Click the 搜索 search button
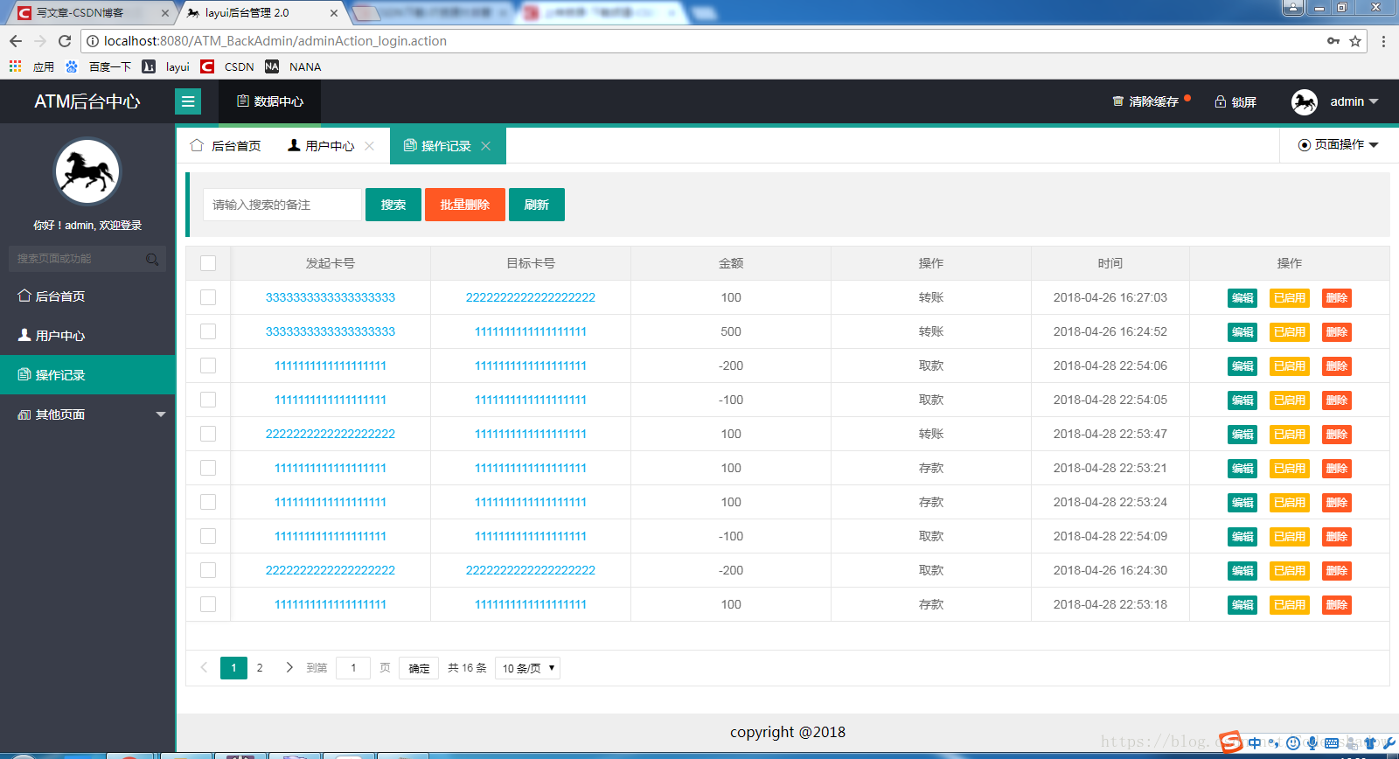Image resolution: width=1399 pixels, height=759 pixels. pyautogui.click(x=393, y=205)
